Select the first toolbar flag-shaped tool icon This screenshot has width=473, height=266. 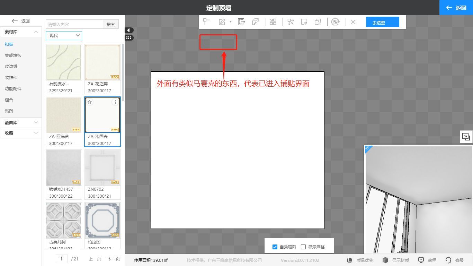click(207, 22)
